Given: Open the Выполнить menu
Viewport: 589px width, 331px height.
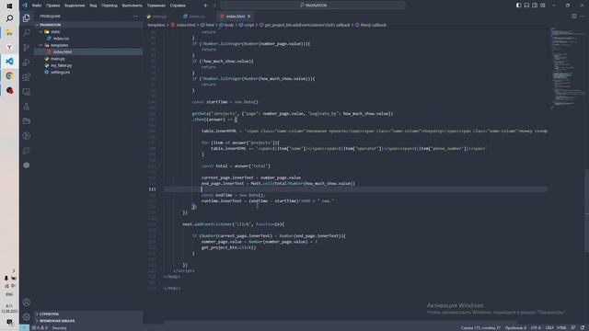Looking at the screenshot, I should pyautogui.click(x=133, y=6).
